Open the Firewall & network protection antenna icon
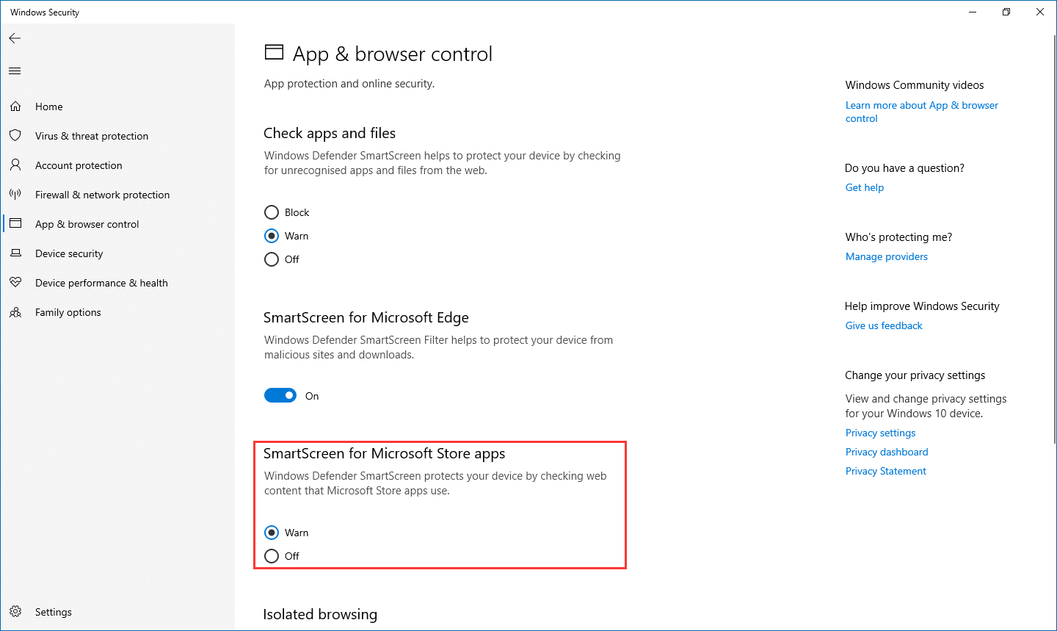This screenshot has height=631, width=1057. tap(15, 195)
